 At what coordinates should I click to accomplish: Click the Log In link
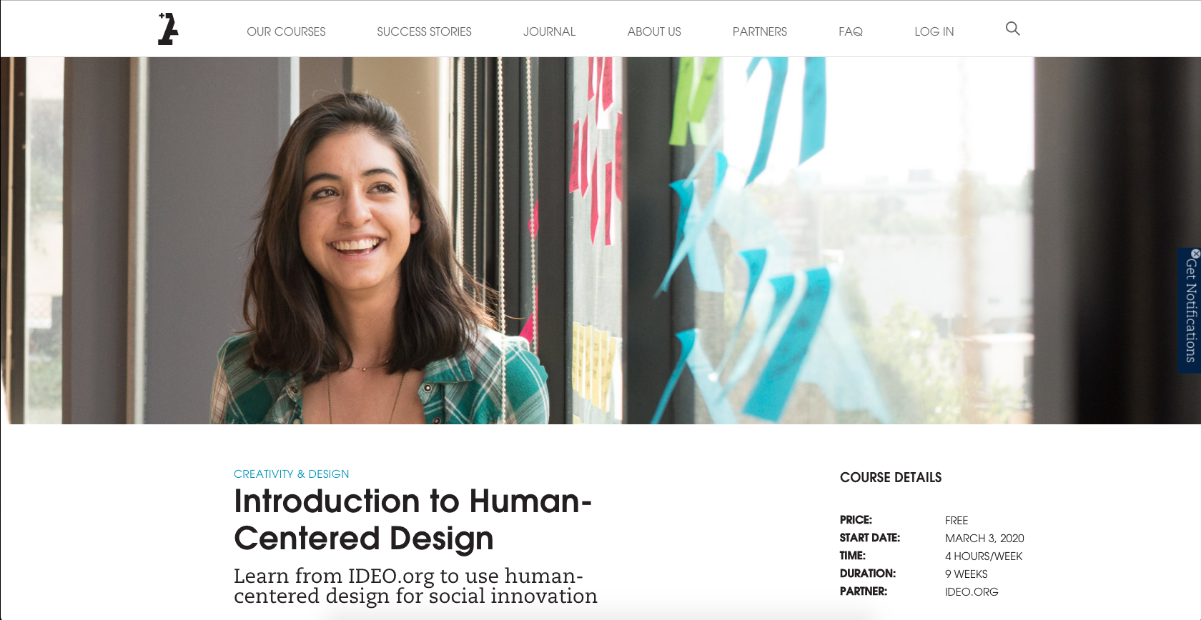(934, 31)
